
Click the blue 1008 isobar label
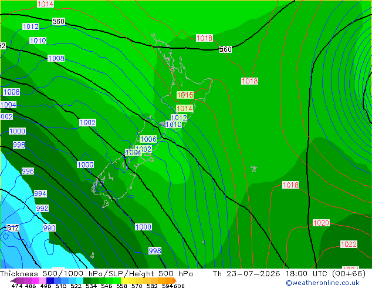[x=56, y=58]
